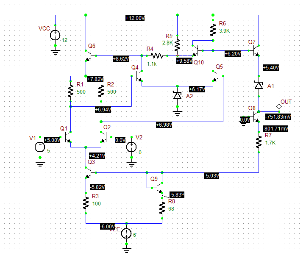Screen dimensions: 306x258
Task: Select the A2 zener diode symbol
Action: point(177,96)
